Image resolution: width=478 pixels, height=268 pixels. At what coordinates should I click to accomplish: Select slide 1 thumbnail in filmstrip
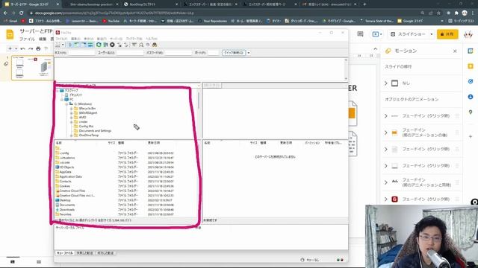pyautogui.click(x=32, y=68)
